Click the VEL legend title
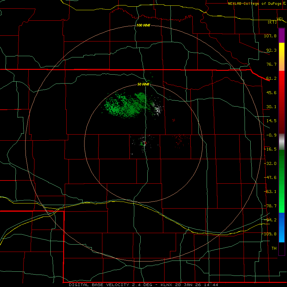 pyautogui.click(x=280, y=19)
